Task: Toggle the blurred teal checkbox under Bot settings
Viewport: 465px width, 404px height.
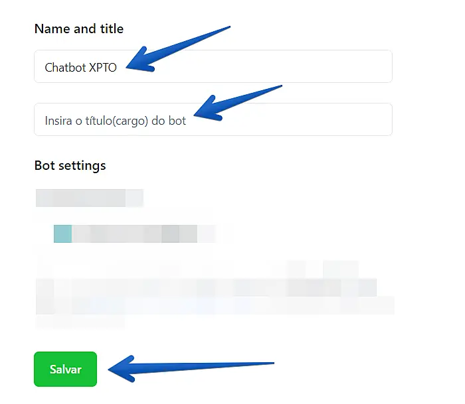Action: (62, 234)
